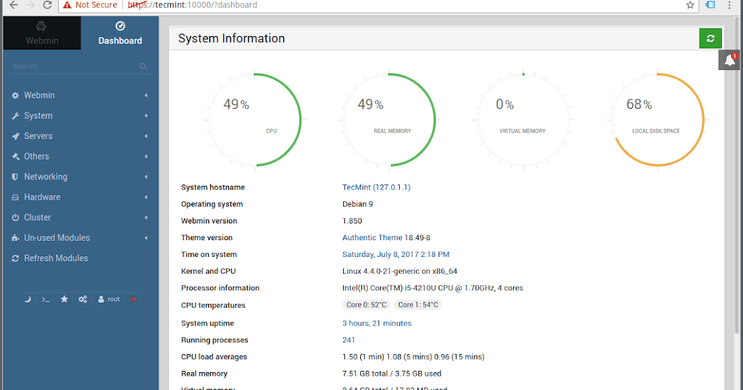Image resolution: width=743 pixels, height=390 pixels.
Task: Expand the Cluster menu arrow
Action: click(146, 218)
